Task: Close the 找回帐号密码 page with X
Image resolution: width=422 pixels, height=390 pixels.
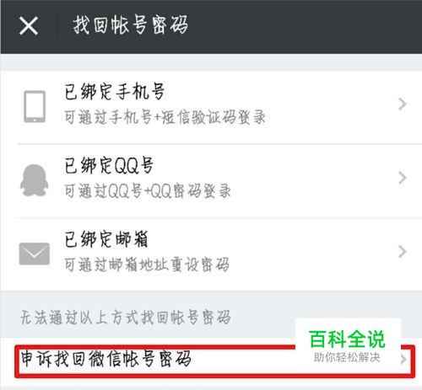Action: pyautogui.click(x=29, y=26)
